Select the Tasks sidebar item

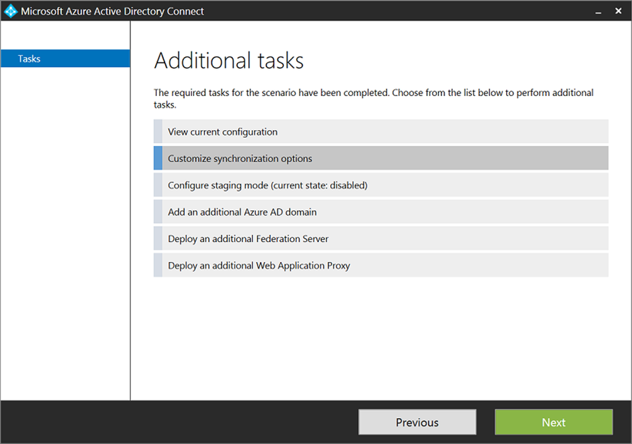(x=65, y=58)
